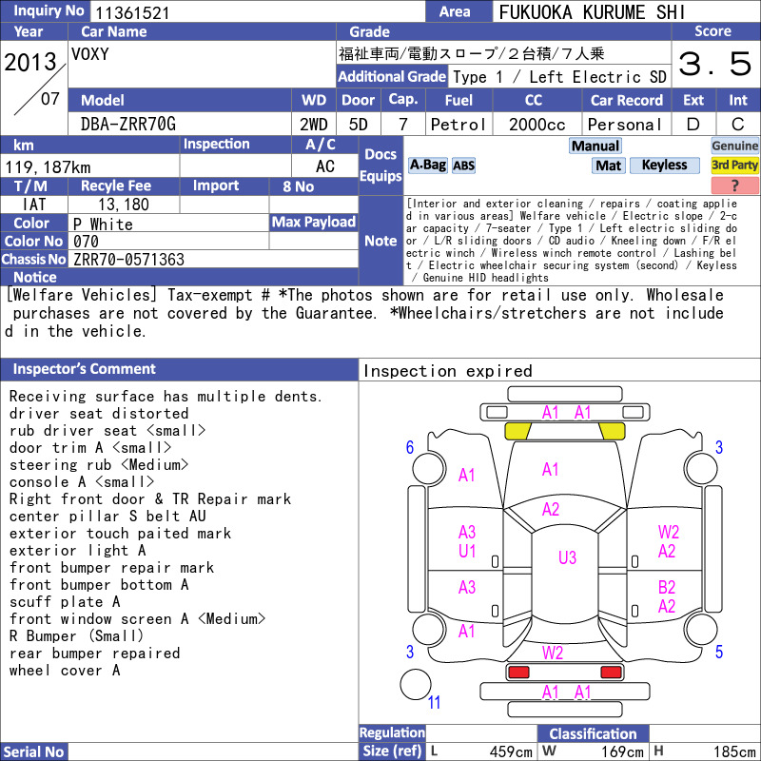Click 'rear bumper repaired' comment
The height and width of the screenshot is (761, 761).
(94, 654)
